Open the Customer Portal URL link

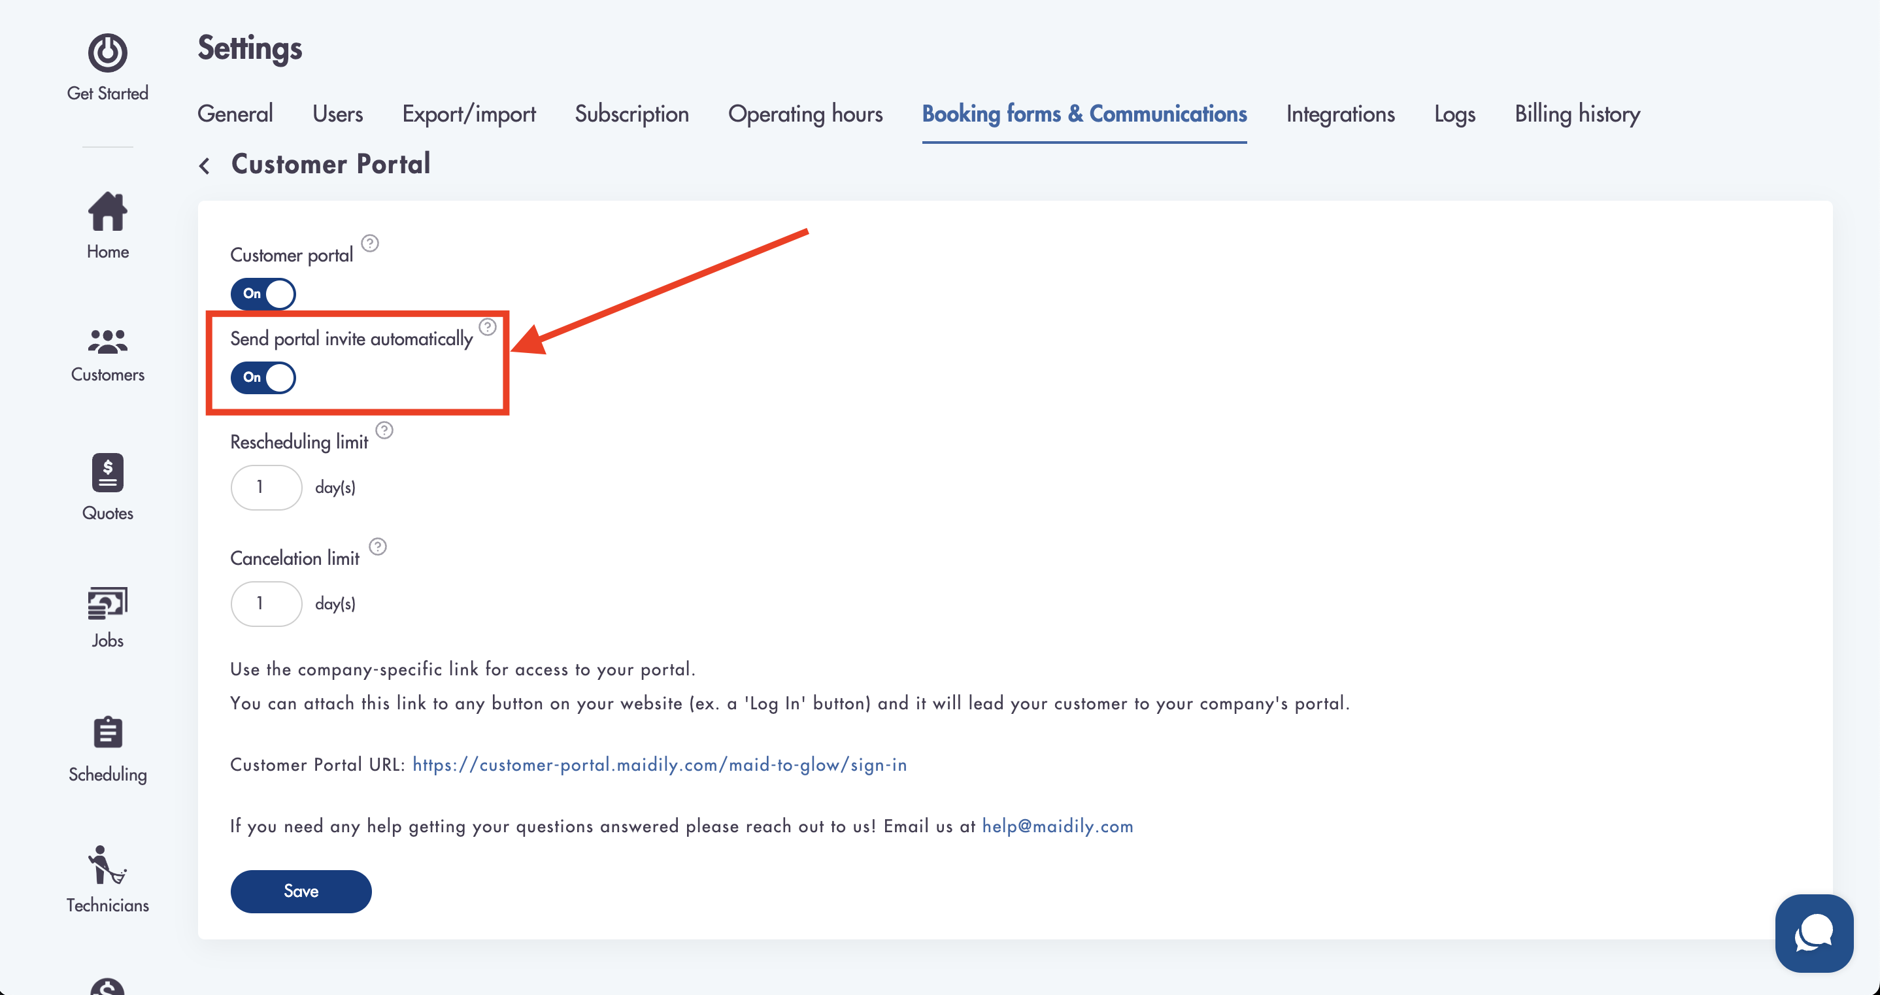pyautogui.click(x=660, y=764)
